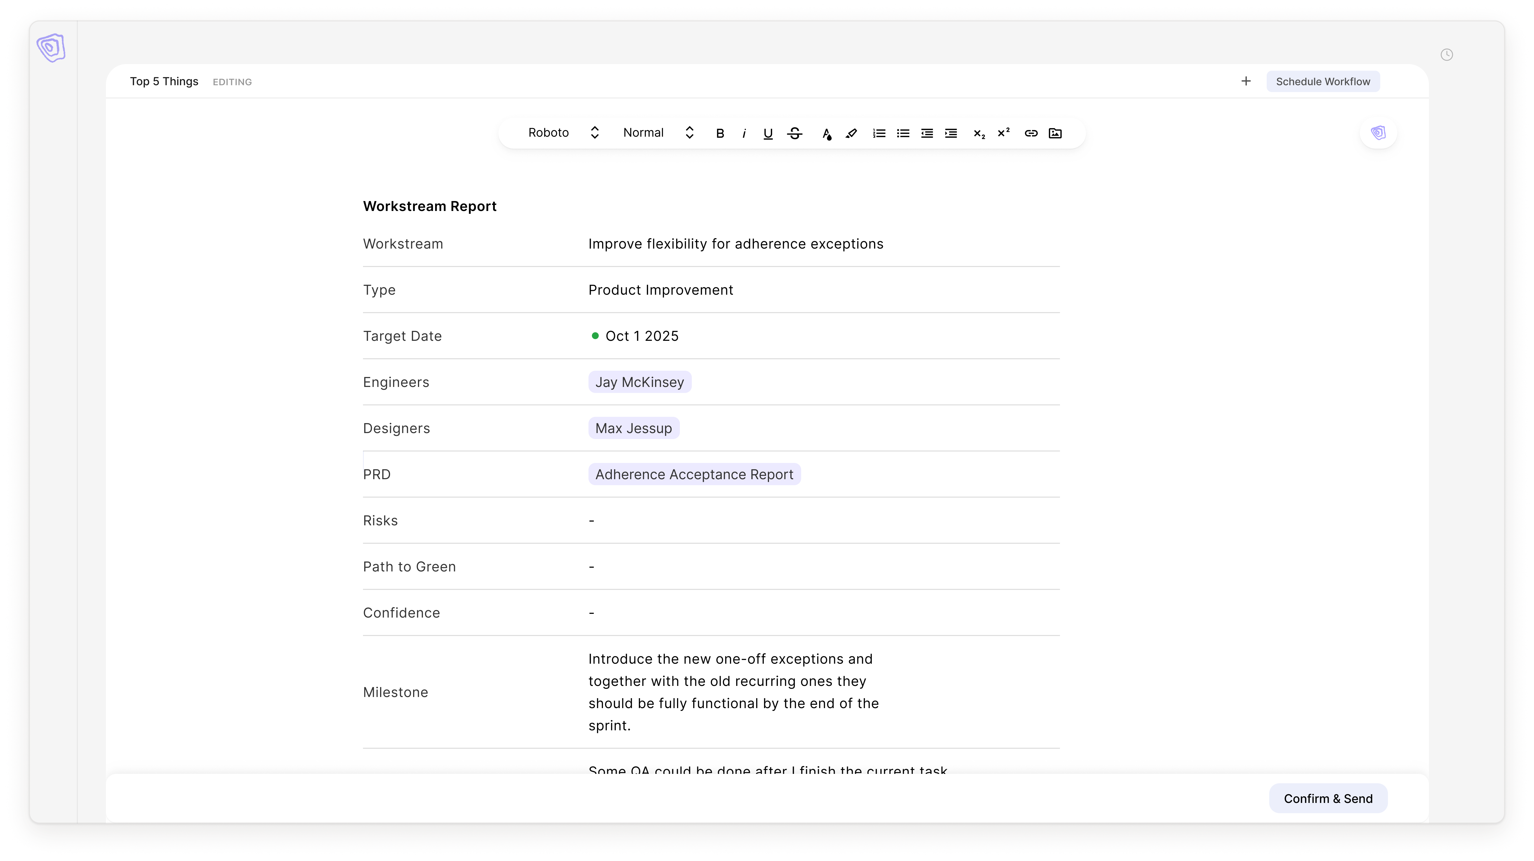Viewport: 1534px width, 861px height.
Task: Open the AI assistant floating icon
Action: tap(1378, 133)
